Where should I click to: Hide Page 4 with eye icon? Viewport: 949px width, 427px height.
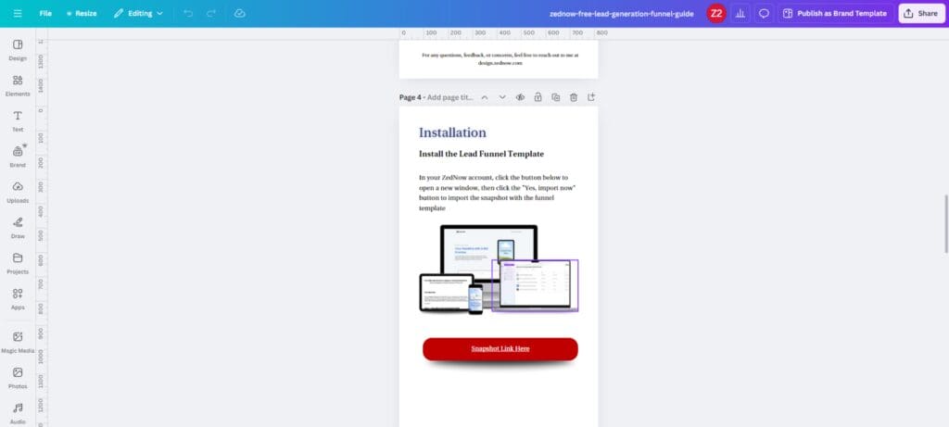point(520,97)
